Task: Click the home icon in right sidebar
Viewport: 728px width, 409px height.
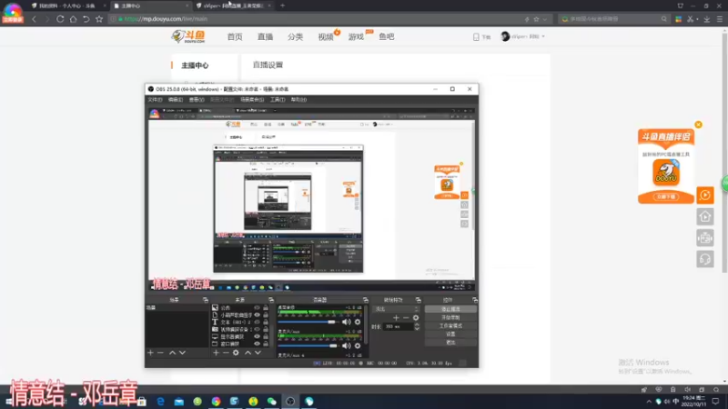Action: 705,216
